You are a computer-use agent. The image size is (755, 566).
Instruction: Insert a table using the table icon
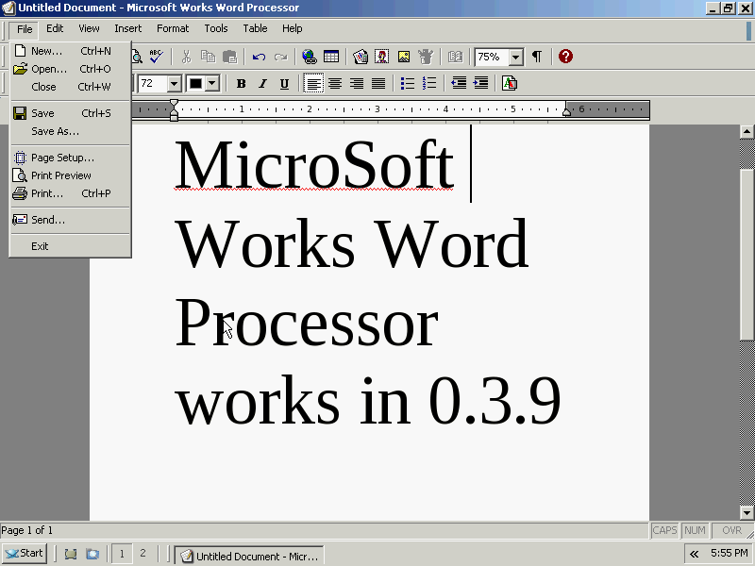331,57
